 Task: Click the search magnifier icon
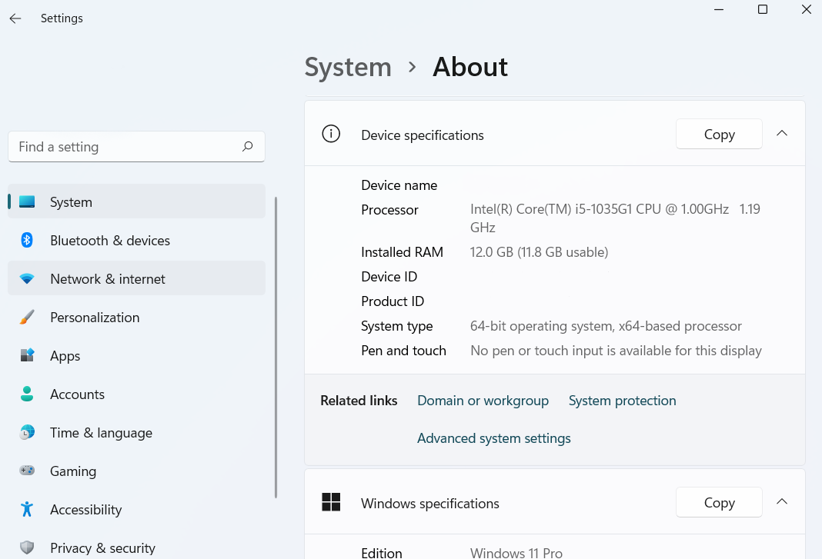coord(247,147)
